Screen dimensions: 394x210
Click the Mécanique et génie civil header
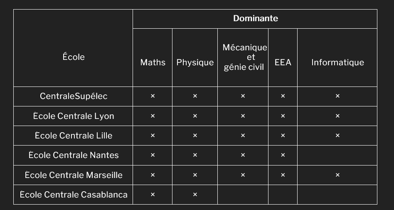[x=244, y=57]
